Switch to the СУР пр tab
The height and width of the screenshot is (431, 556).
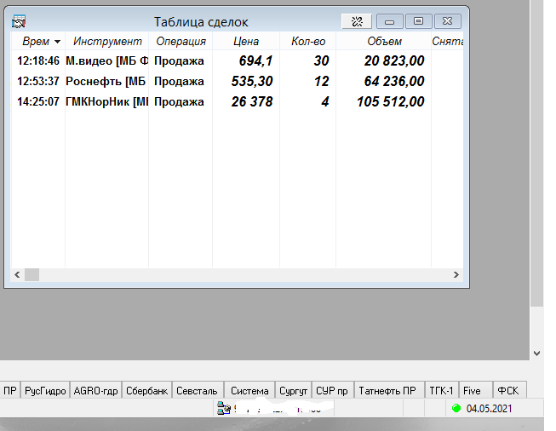click(x=332, y=391)
